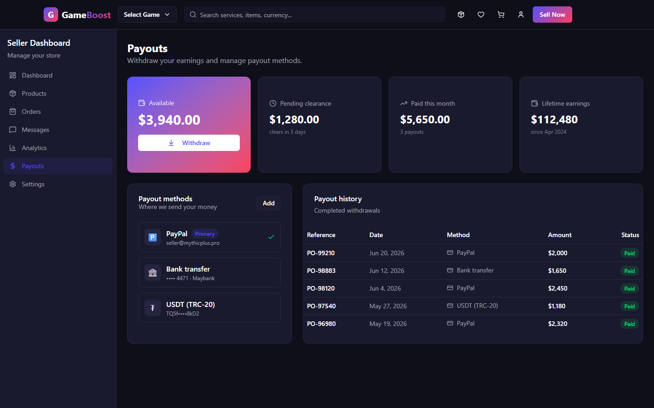This screenshot has height=408, width=654.
Task: Click the Bank transfer building icon
Action: 153,272
